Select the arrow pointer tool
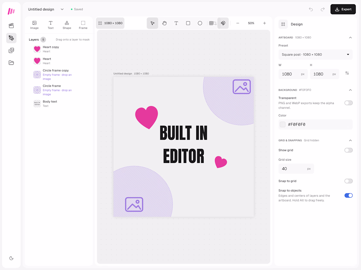The height and width of the screenshot is (270, 361). coord(152,23)
